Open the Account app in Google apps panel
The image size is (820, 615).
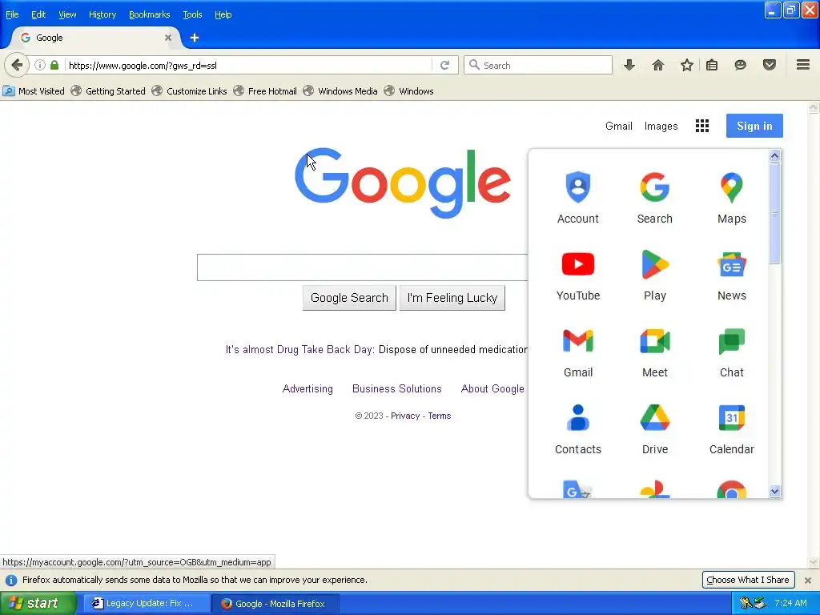pyautogui.click(x=578, y=198)
